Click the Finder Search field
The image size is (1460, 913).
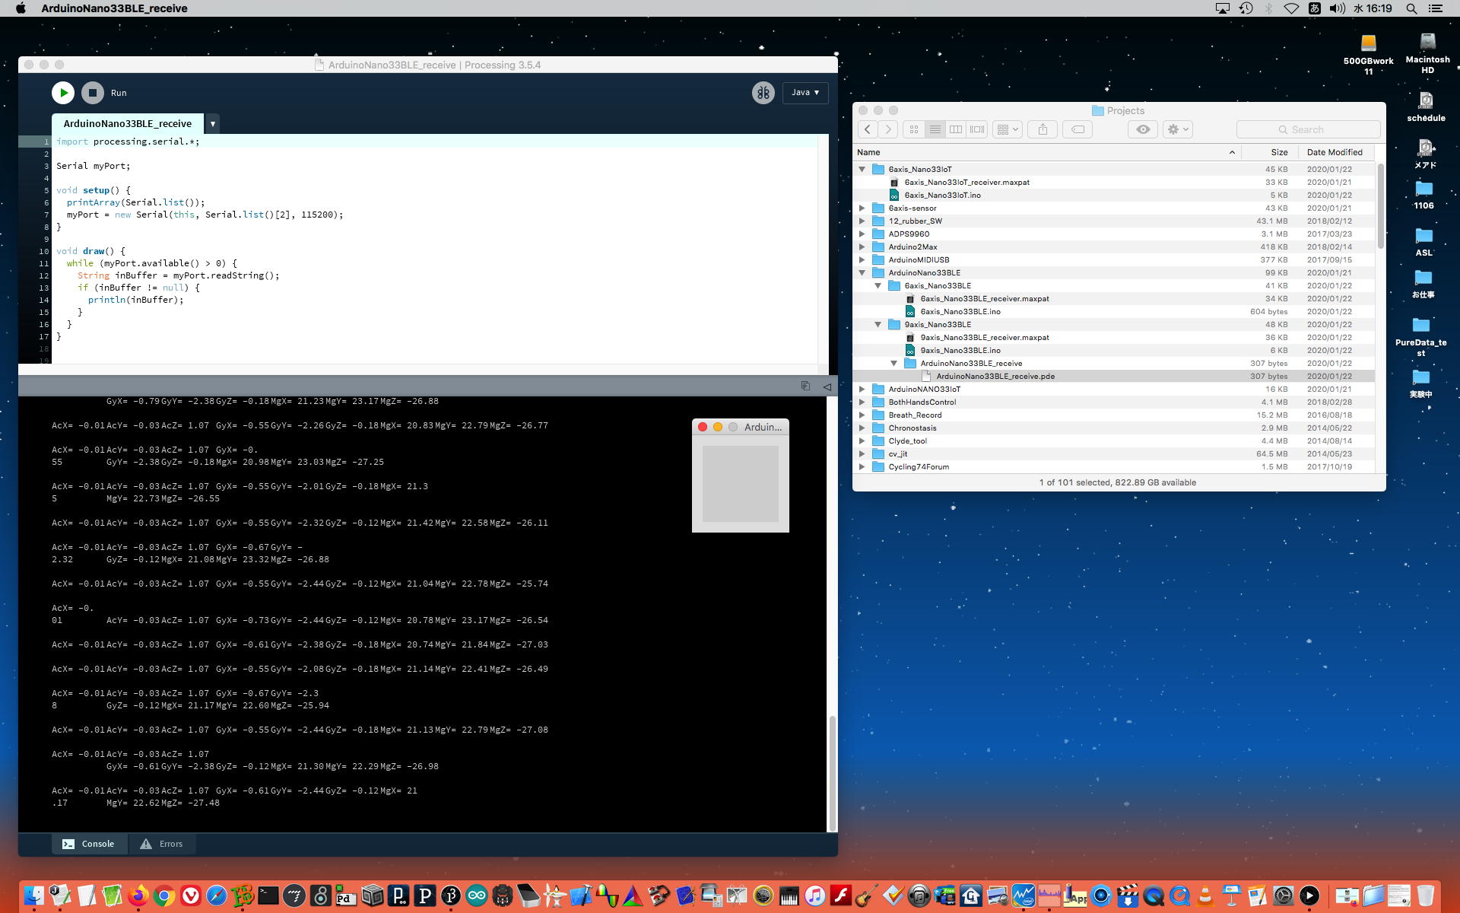click(x=1308, y=129)
